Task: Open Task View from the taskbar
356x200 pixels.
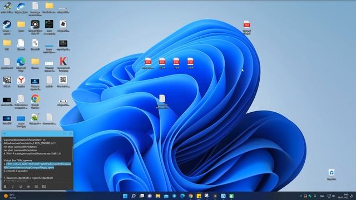Action: pyautogui.click(x=142, y=196)
